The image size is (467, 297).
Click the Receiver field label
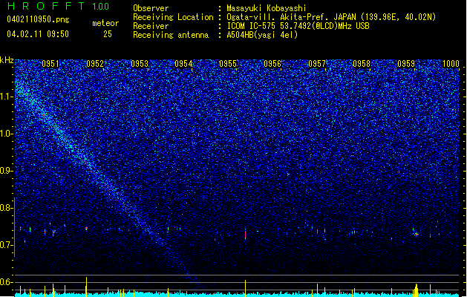[151, 26]
